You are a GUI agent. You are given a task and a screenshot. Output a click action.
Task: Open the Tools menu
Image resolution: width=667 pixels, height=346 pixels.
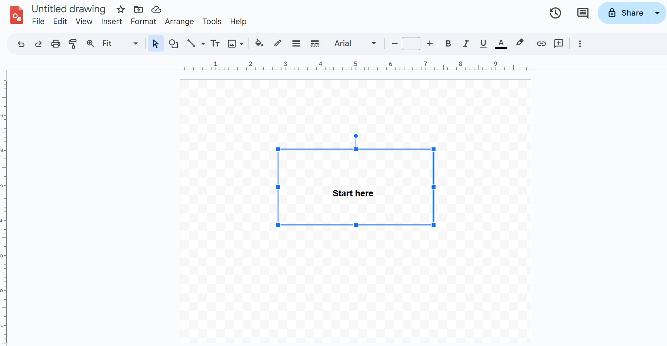212,21
